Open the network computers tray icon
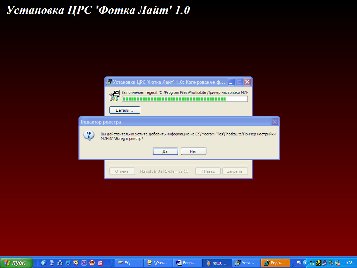This screenshot has height=268, width=357. (x=325, y=263)
